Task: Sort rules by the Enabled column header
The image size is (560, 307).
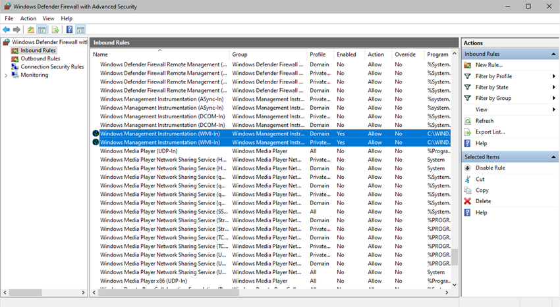Action: point(348,55)
